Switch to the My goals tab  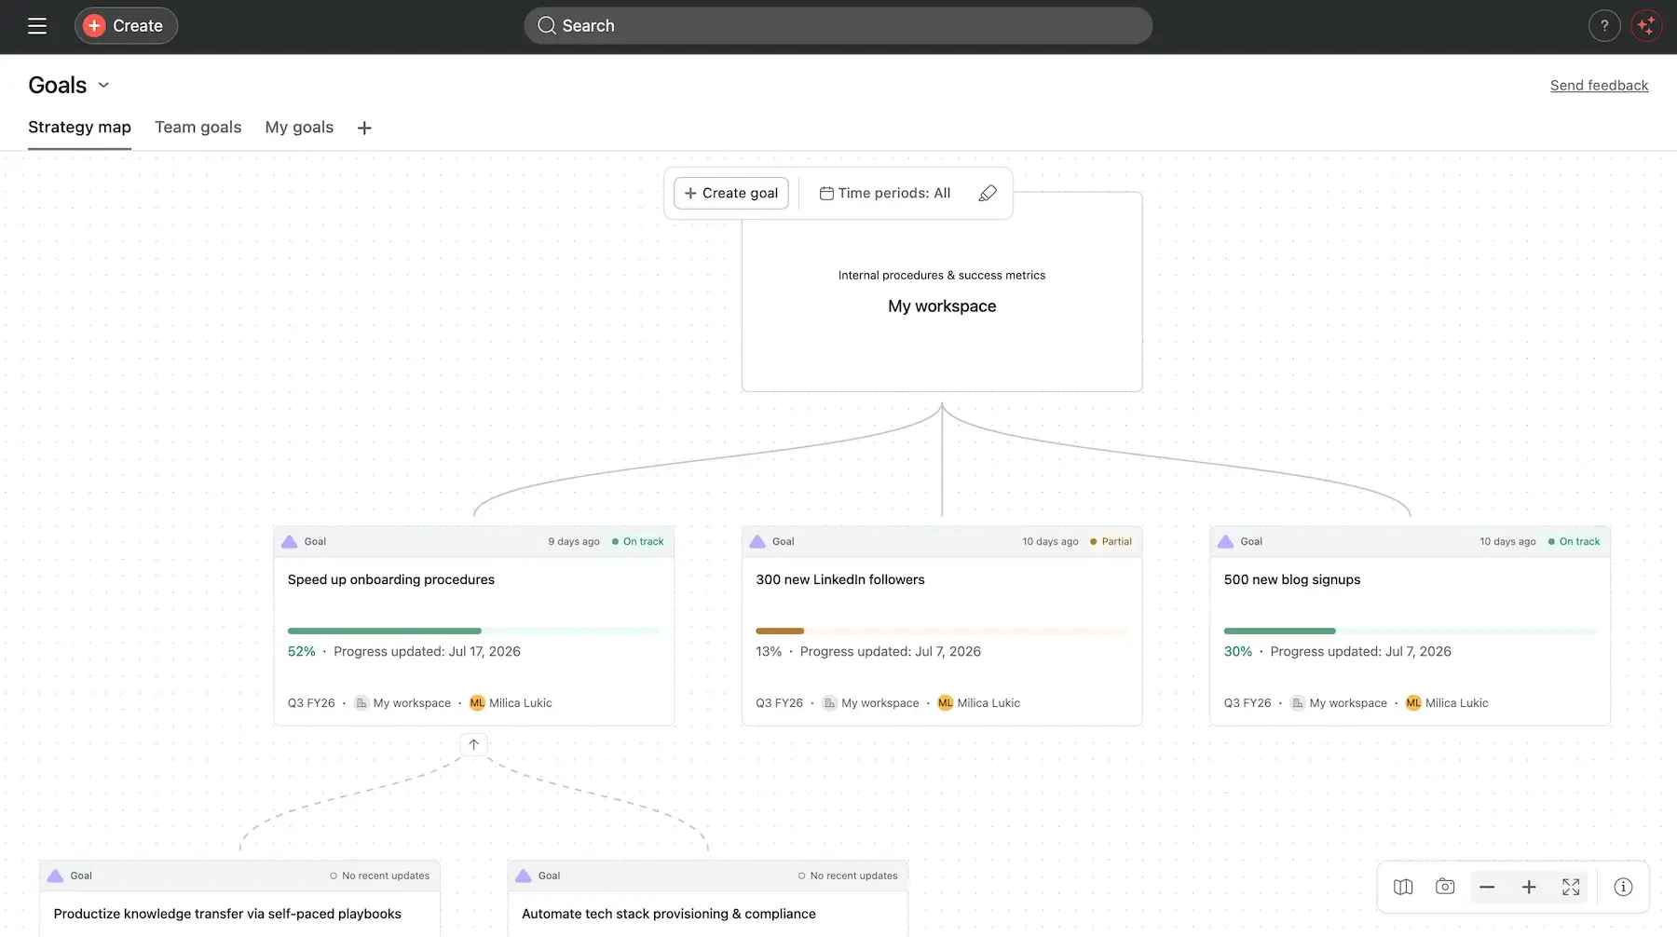point(299,128)
